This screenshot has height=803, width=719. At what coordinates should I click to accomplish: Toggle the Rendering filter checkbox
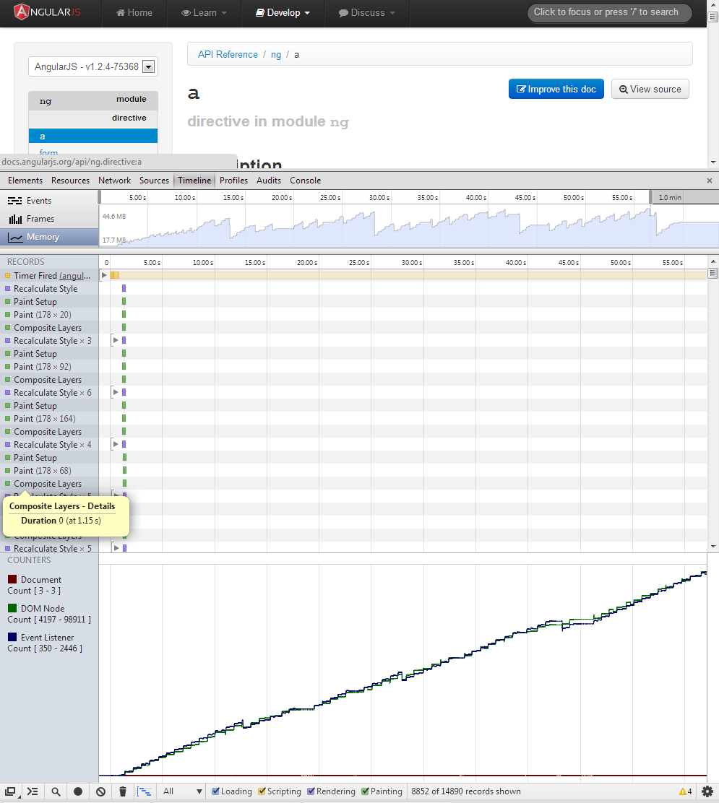[311, 791]
